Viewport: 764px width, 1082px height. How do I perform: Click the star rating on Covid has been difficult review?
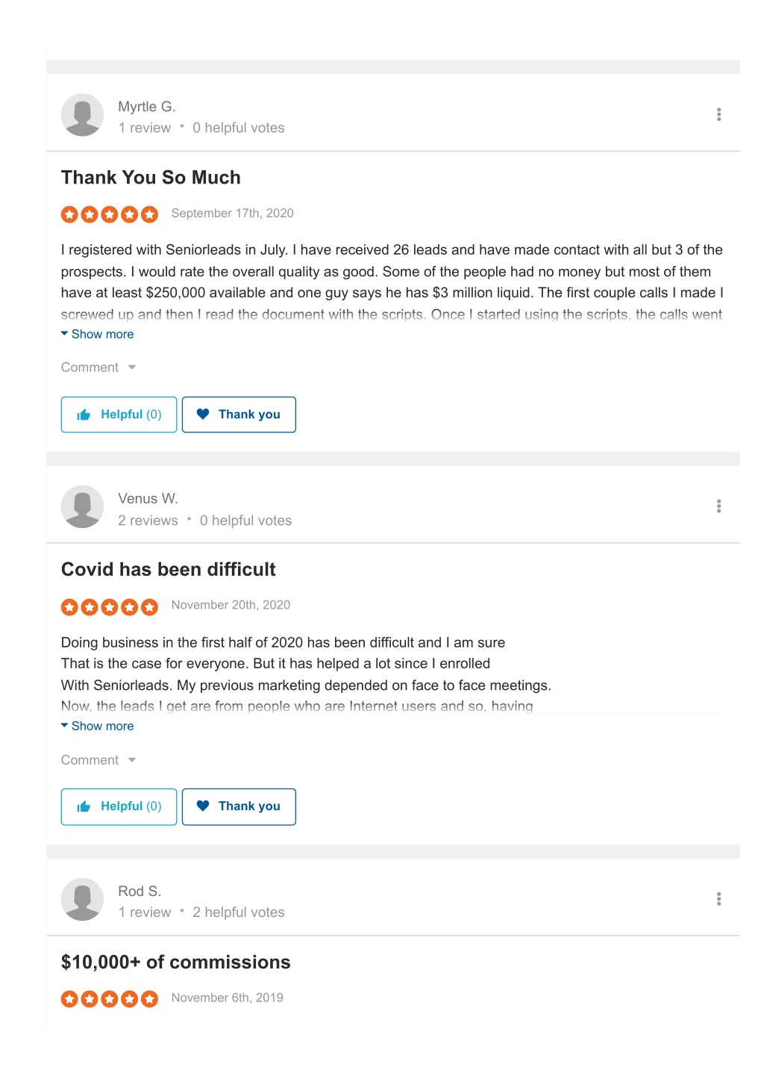click(x=110, y=607)
